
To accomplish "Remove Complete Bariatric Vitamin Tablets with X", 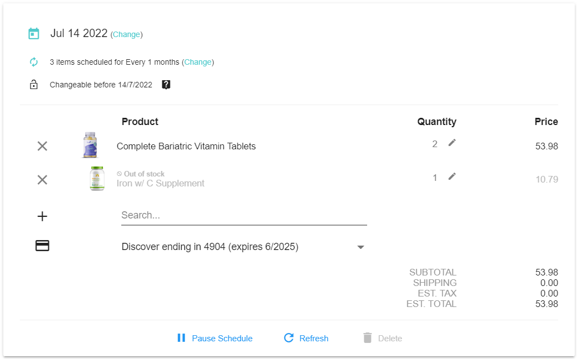I will click(42, 146).
